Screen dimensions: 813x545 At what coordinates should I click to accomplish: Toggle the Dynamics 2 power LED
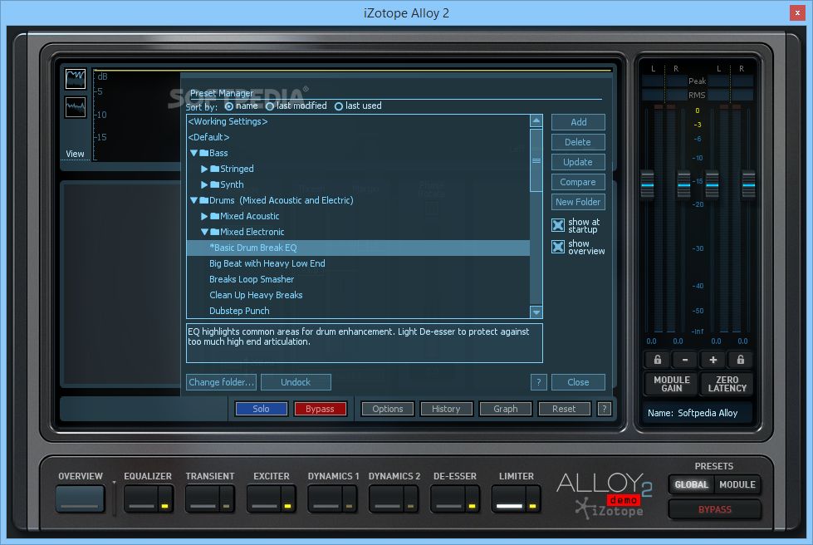pos(410,506)
